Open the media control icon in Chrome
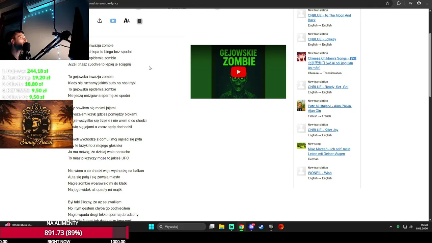Image resolution: width=432 pixels, height=243 pixels. 411,3
